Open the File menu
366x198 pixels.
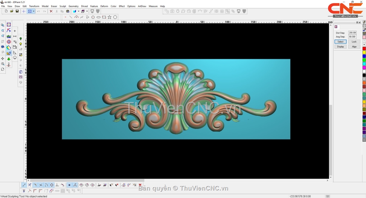3,6
